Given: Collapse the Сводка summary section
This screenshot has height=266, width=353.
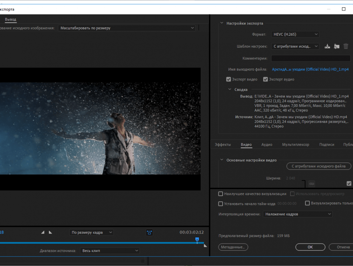Looking at the screenshot, I should pyautogui.click(x=230, y=89).
